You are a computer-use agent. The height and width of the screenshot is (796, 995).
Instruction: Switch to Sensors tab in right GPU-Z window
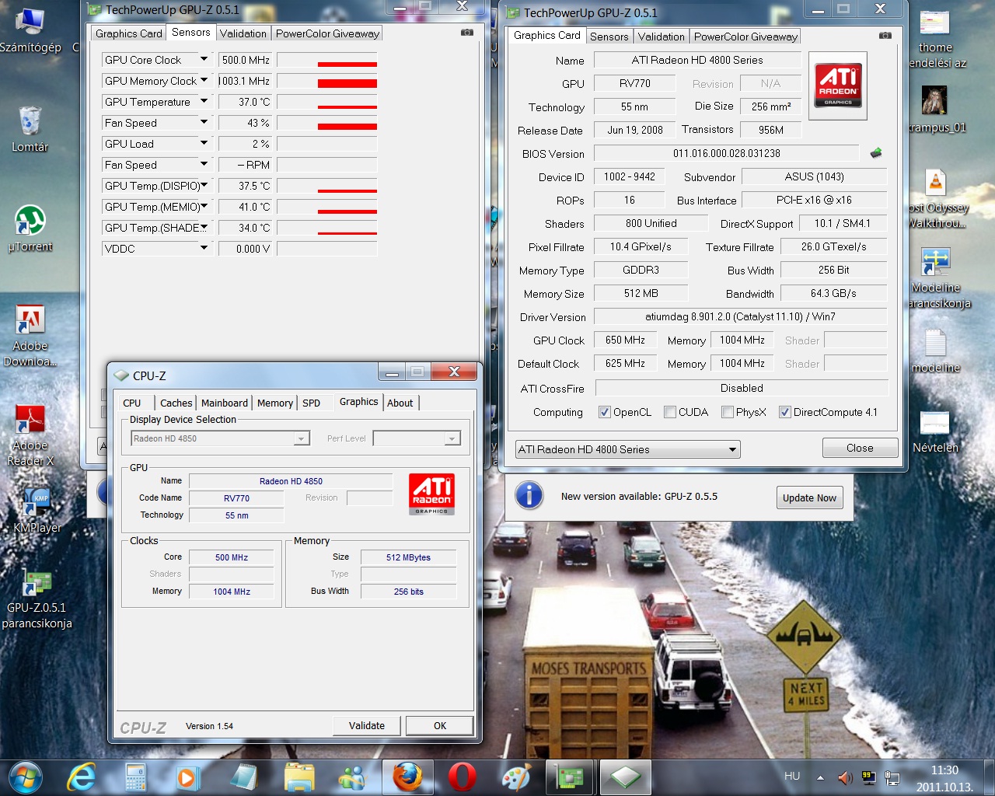coord(609,37)
